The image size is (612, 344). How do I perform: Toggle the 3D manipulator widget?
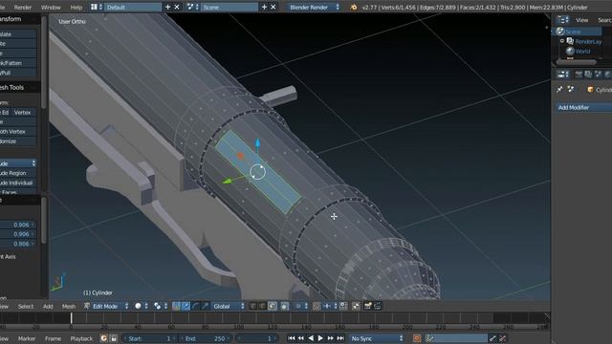[x=176, y=306]
